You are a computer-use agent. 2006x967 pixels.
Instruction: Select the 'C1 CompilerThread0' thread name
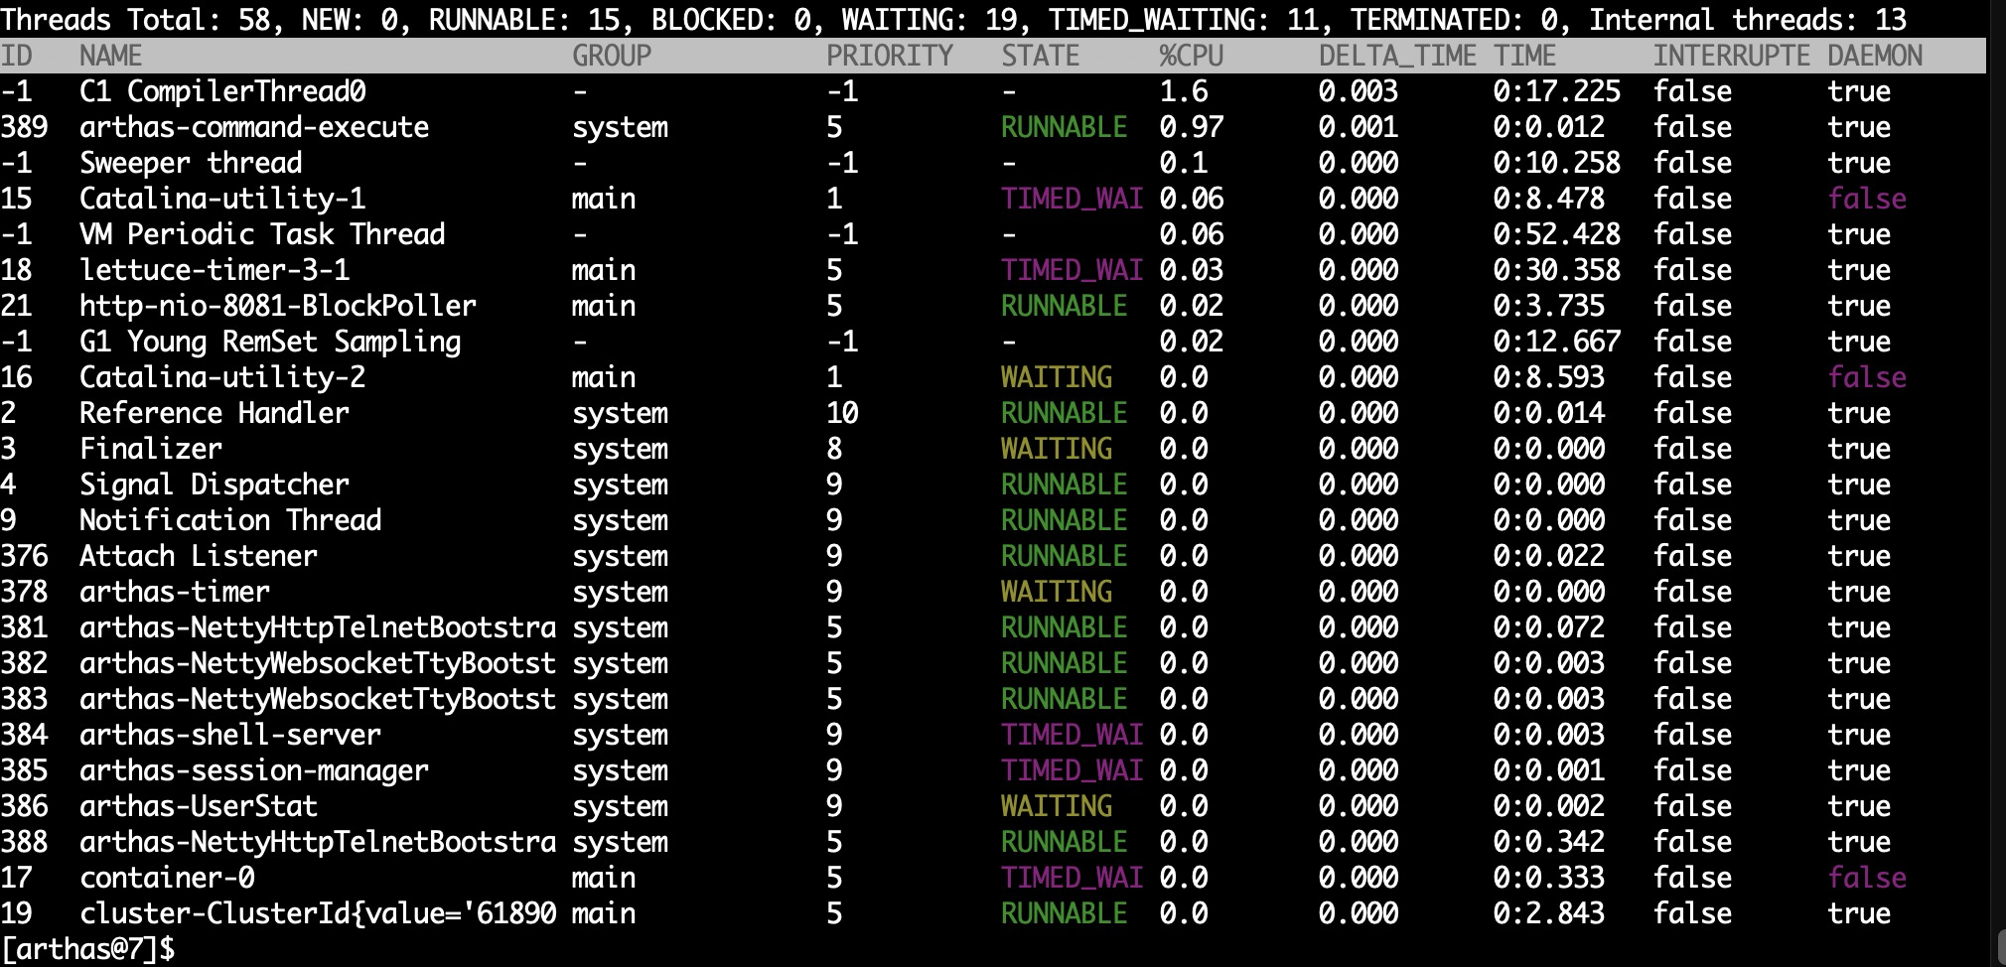tap(222, 91)
